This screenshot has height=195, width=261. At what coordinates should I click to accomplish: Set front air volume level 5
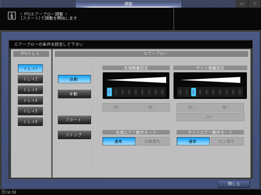[x=136, y=92]
